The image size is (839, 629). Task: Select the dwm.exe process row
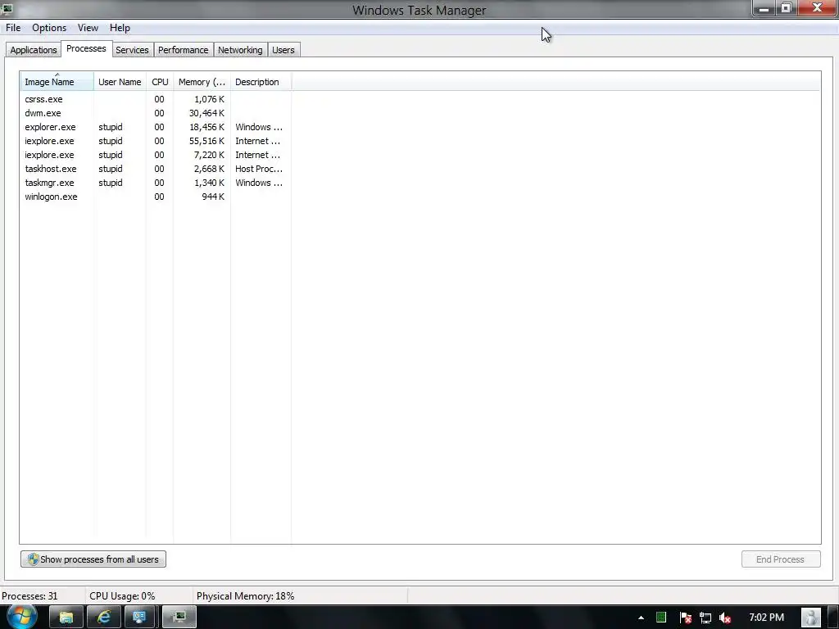point(155,113)
